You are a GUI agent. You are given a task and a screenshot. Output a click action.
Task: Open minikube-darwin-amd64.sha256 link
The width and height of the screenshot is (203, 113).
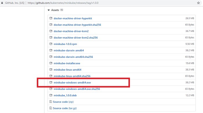pyautogui.click(x=73, y=57)
